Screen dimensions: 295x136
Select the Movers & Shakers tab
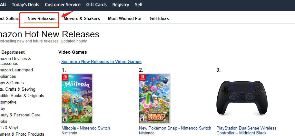(82, 18)
